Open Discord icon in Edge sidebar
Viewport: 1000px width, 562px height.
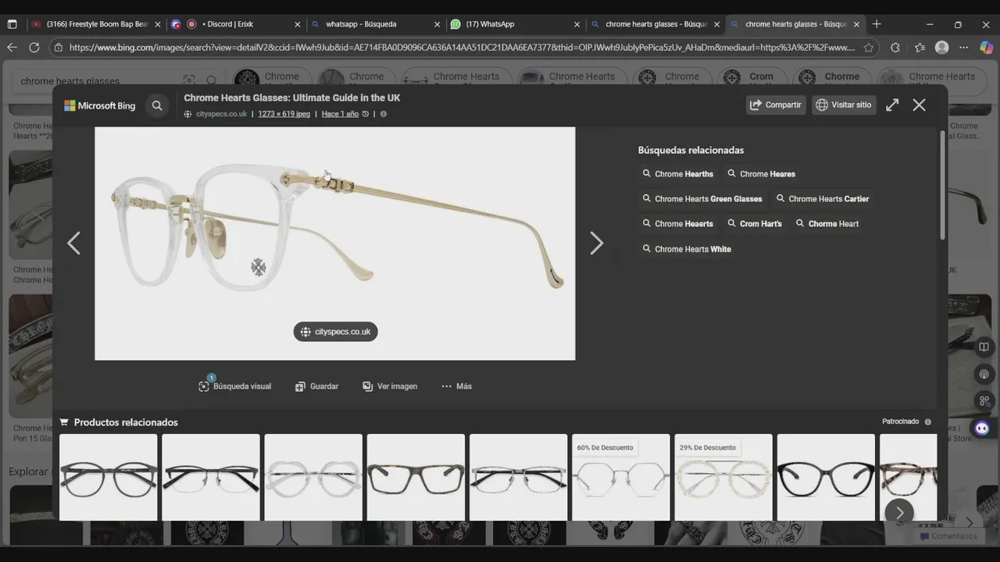tap(983, 428)
